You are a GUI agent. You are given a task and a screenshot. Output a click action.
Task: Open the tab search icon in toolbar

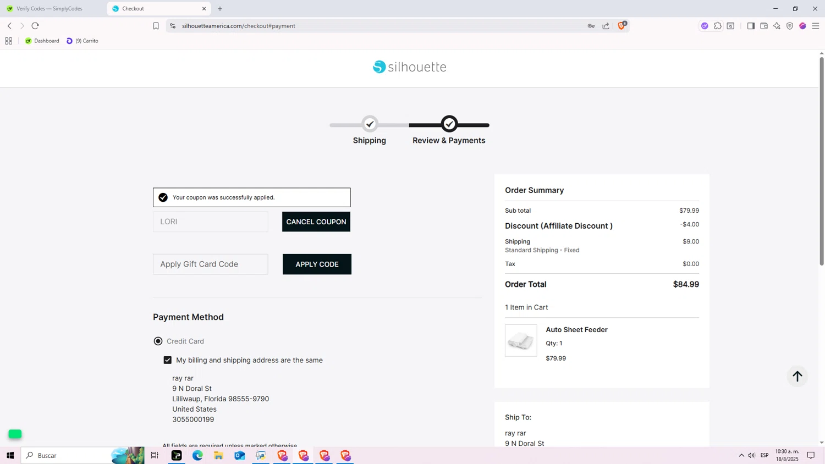coord(730,26)
